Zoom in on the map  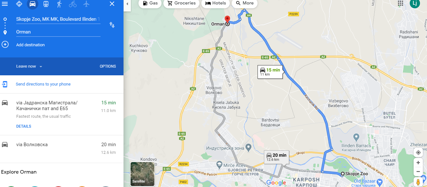[418, 163]
